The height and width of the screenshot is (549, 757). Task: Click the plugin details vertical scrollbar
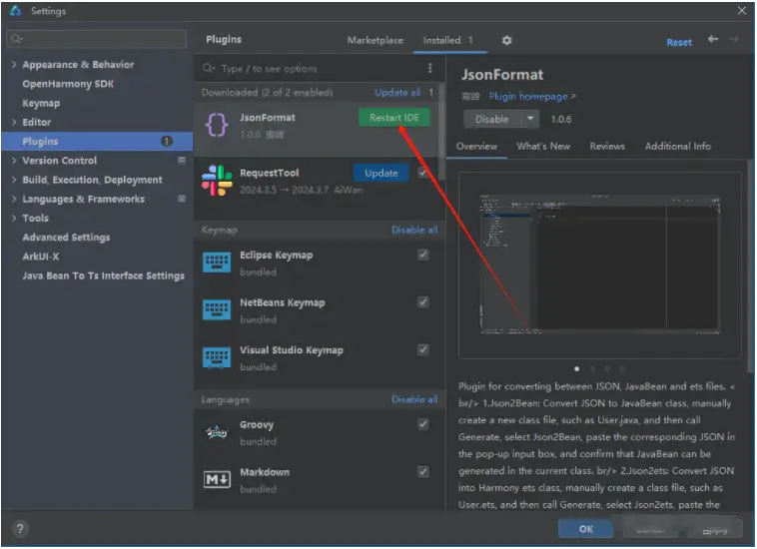point(751,266)
